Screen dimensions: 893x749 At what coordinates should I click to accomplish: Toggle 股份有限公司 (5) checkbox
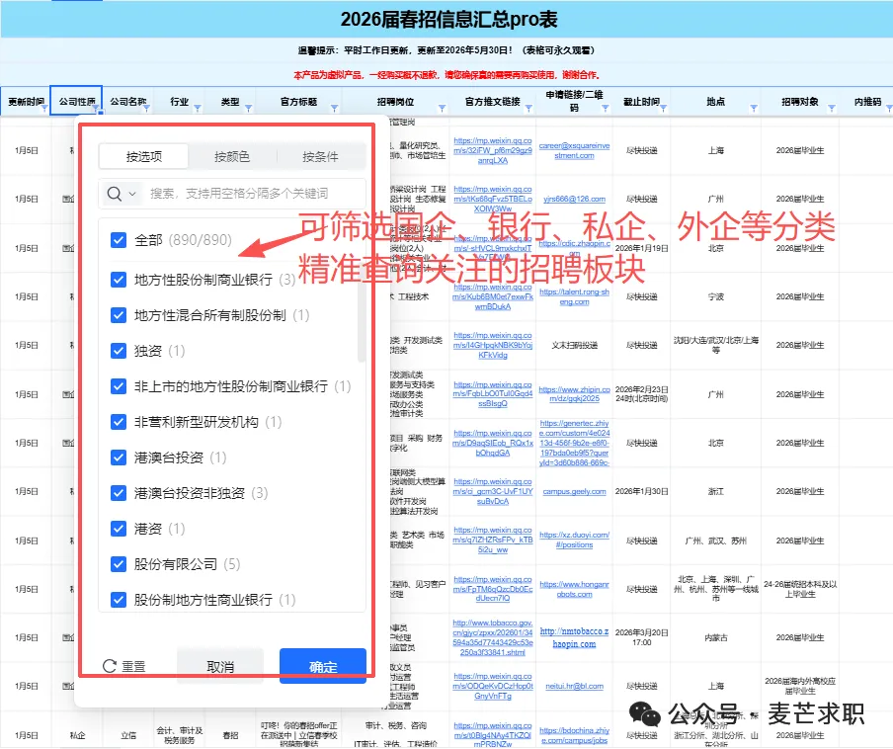tap(119, 564)
